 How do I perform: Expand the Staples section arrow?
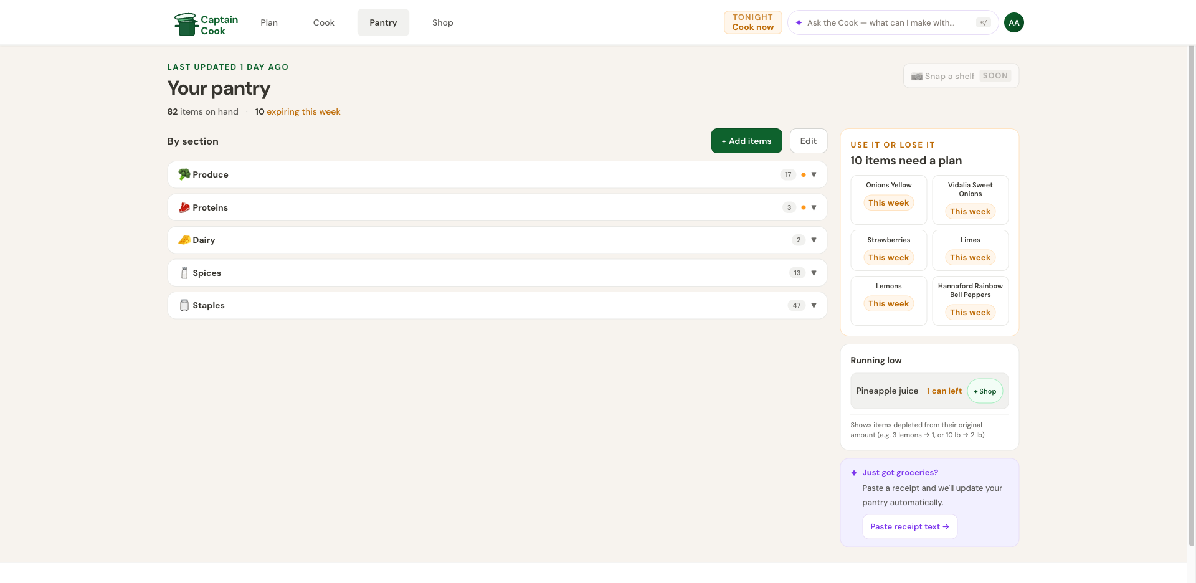814,305
